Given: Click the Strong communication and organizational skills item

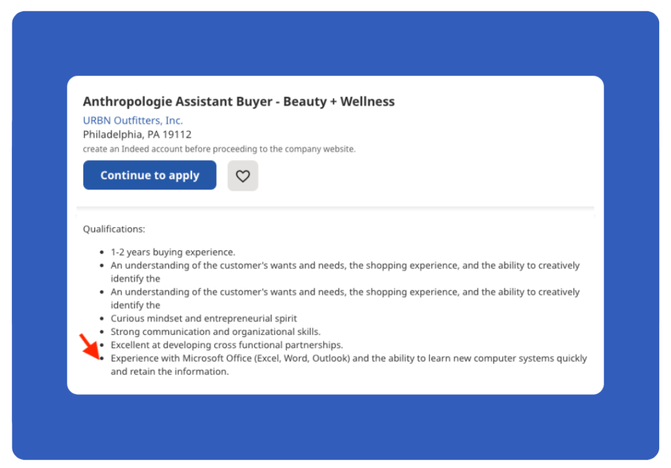Looking at the screenshot, I should pos(216,332).
